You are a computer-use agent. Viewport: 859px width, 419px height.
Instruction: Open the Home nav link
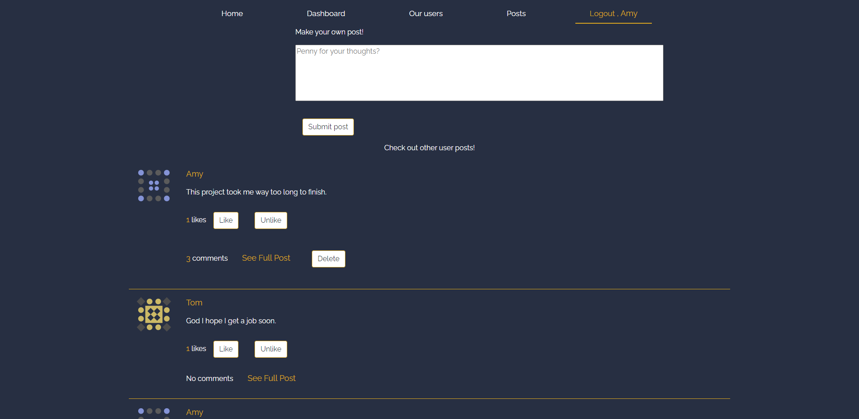click(232, 13)
